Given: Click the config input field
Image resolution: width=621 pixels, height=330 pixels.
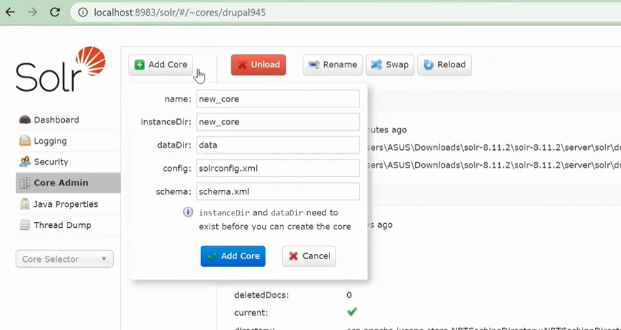Looking at the screenshot, I should tap(278, 168).
